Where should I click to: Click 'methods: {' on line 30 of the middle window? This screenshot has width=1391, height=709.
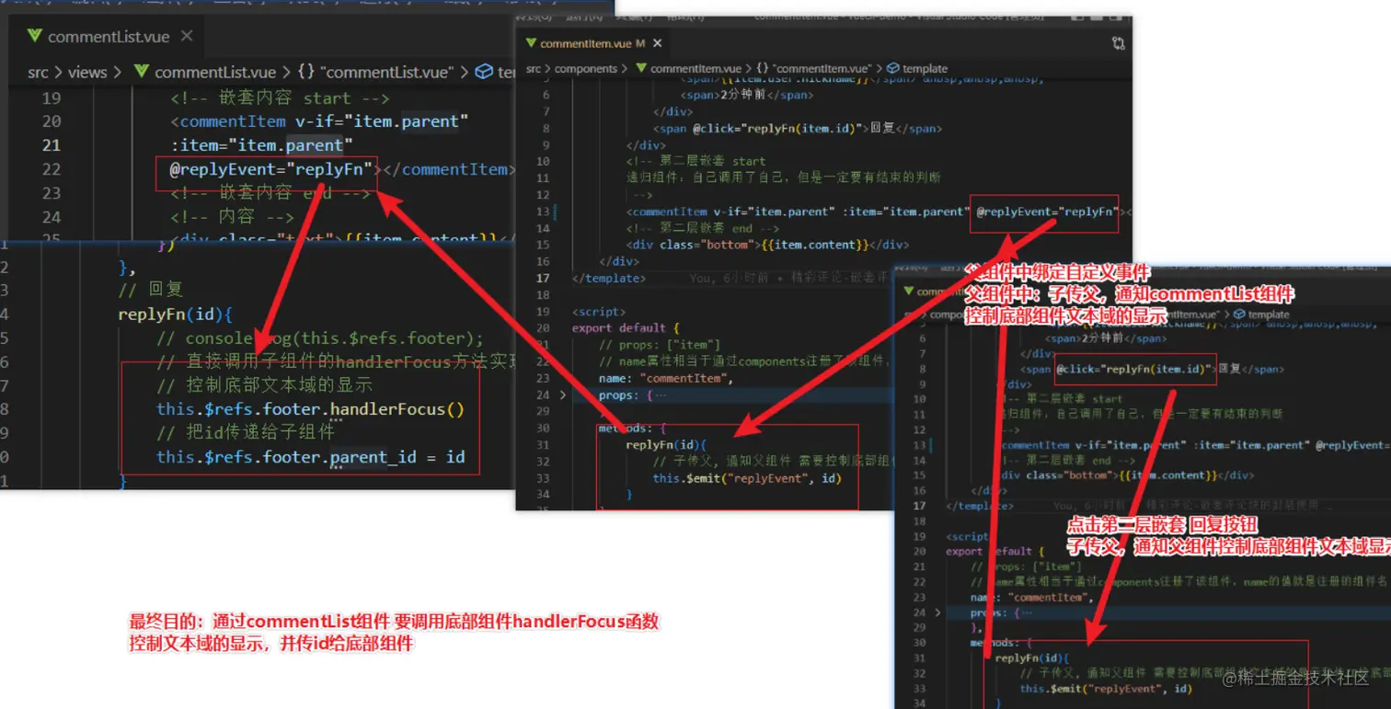[632, 429]
